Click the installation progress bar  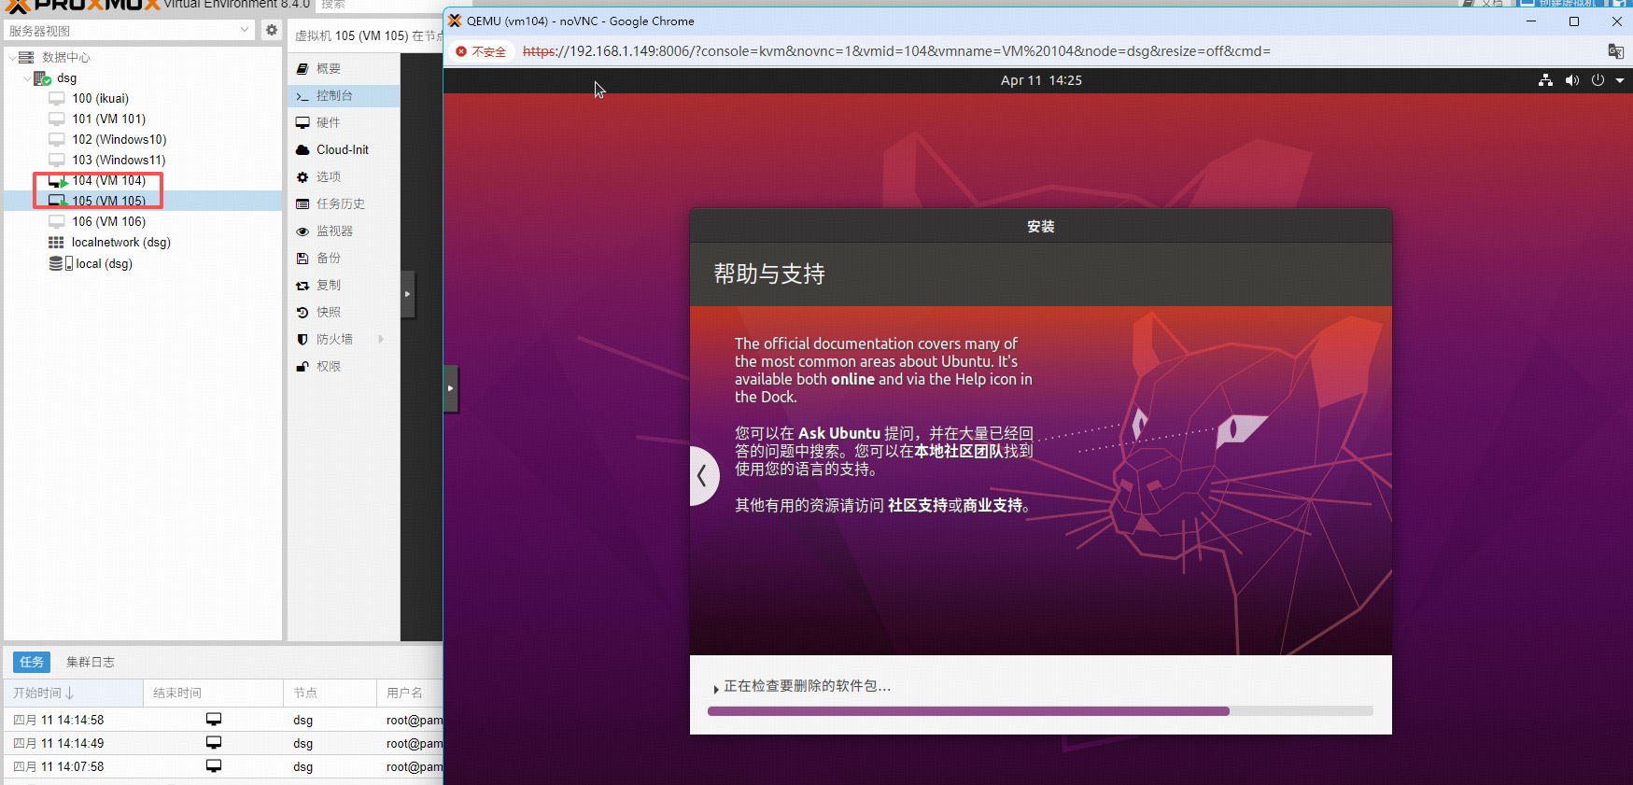(1040, 711)
